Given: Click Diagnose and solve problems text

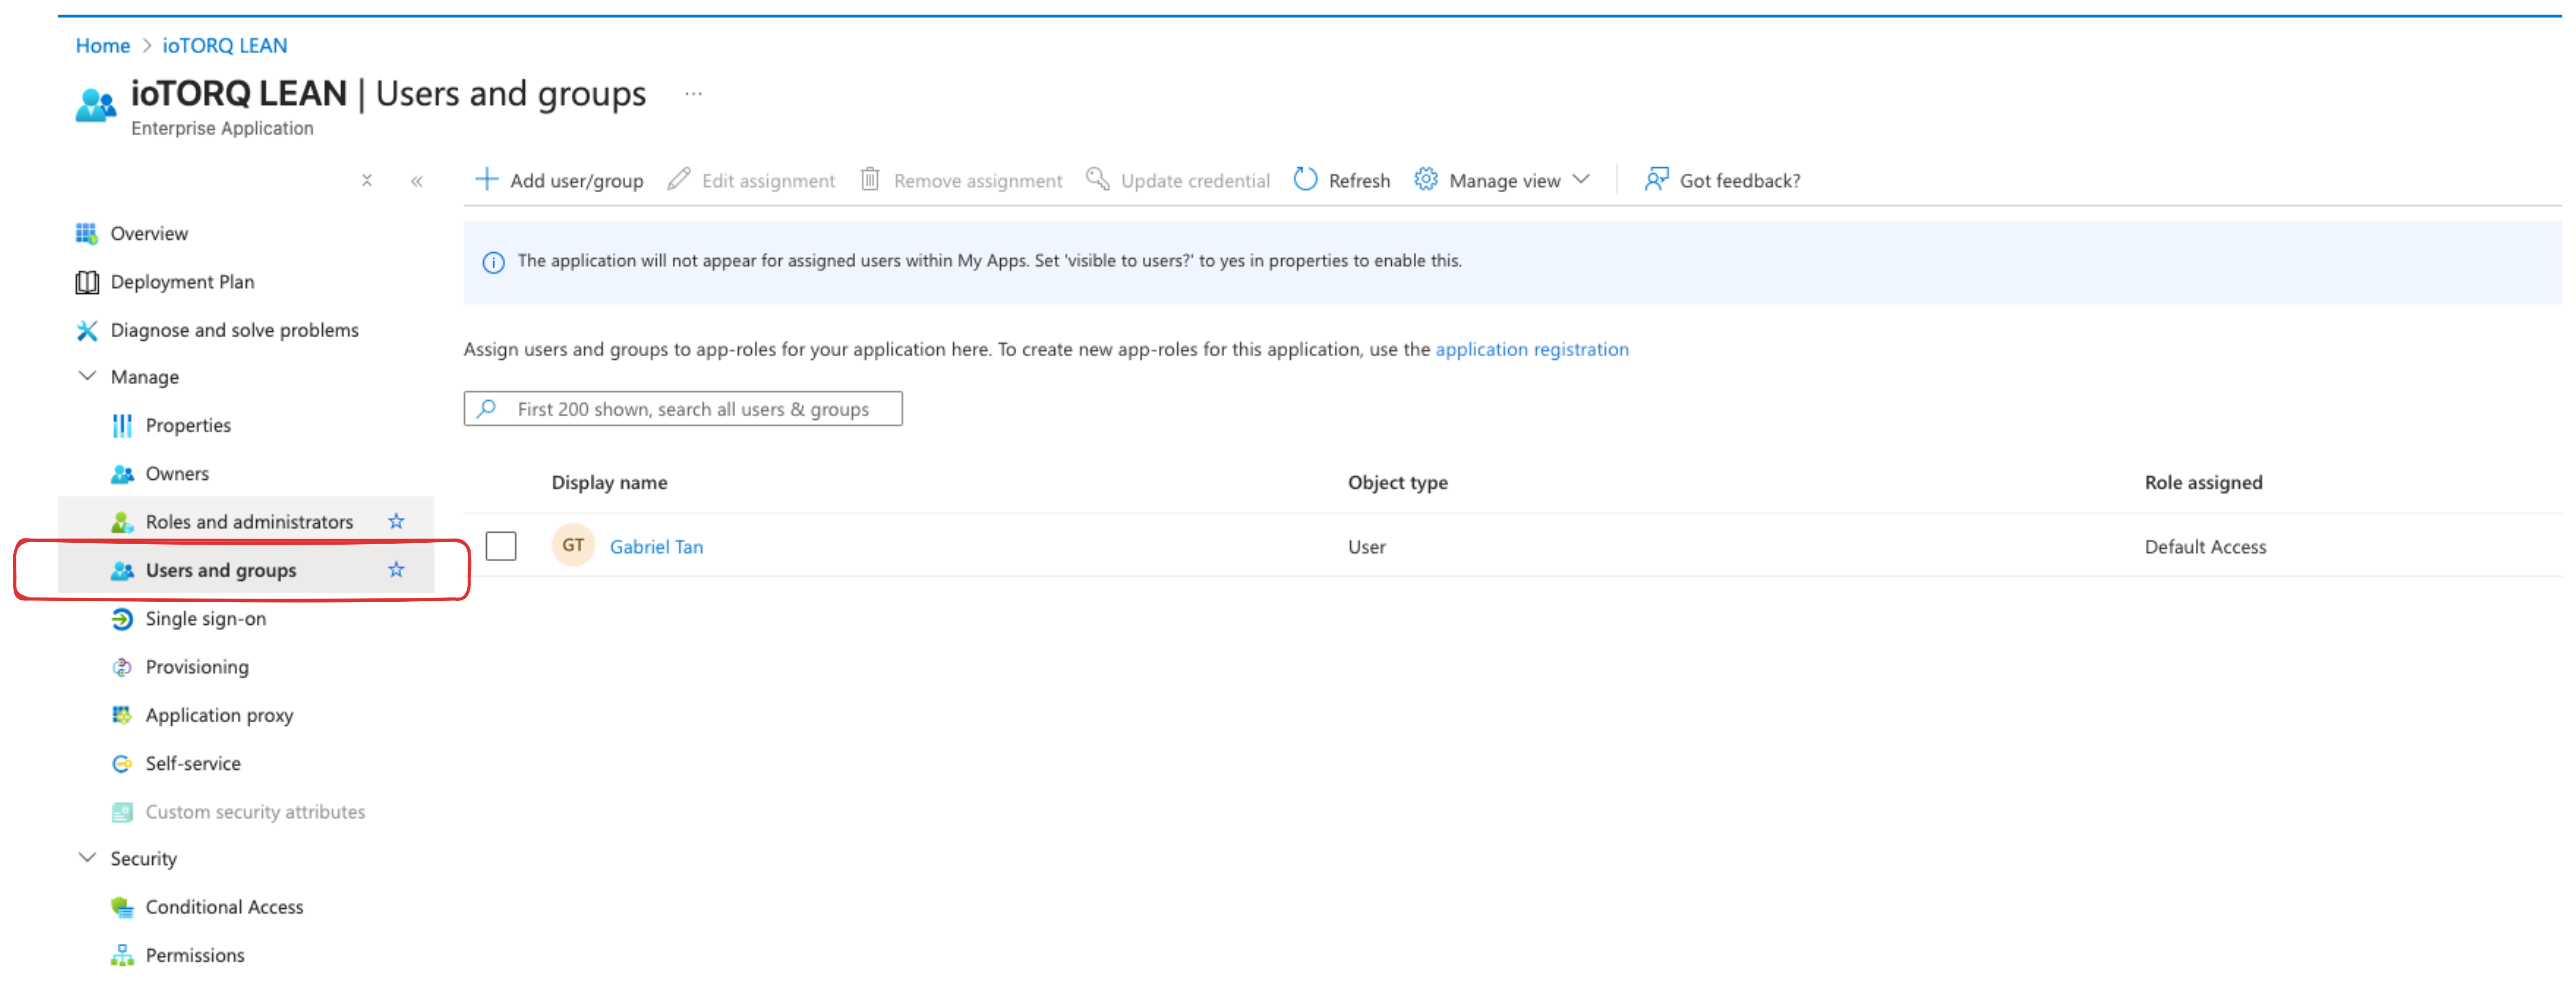Looking at the screenshot, I should pyautogui.click(x=234, y=330).
